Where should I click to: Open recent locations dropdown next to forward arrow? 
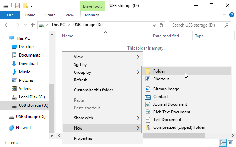point(25,25)
